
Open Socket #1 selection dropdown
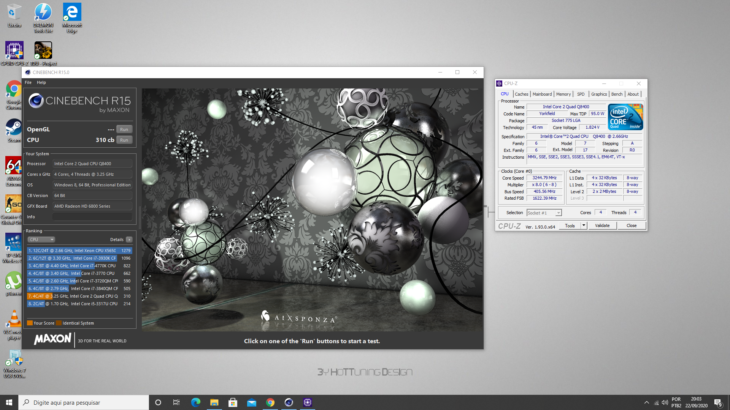[544, 213]
